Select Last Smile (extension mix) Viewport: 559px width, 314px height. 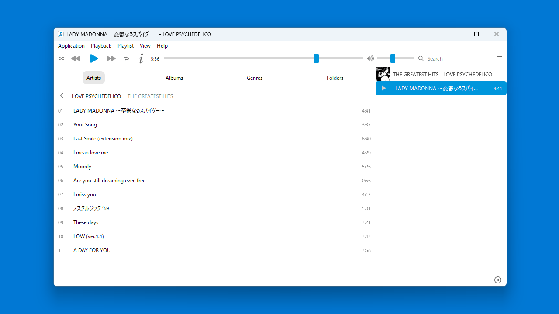(214, 139)
